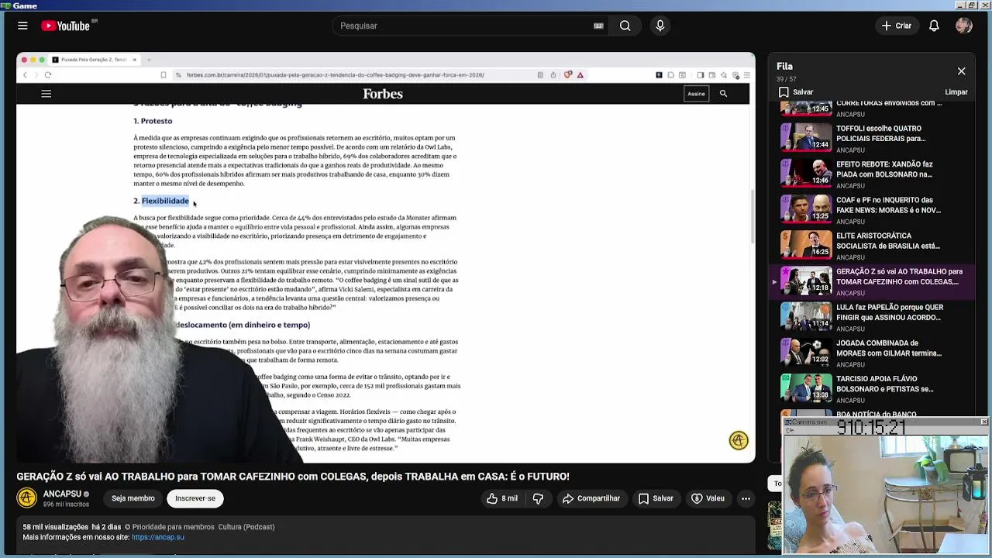Select queue item LULA faz PAPELÃO

click(872, 316)
